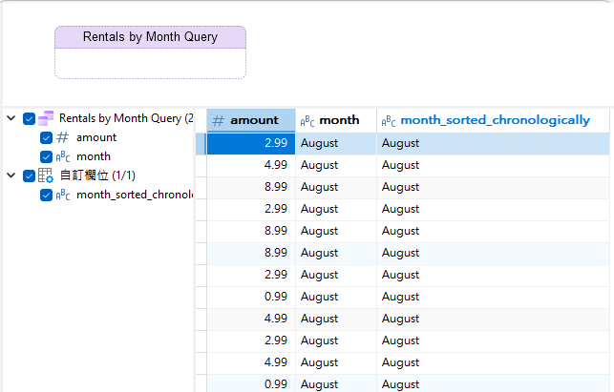Click the month cell August in first row
This screenshot has height=392, width=614.
point(336,143)
